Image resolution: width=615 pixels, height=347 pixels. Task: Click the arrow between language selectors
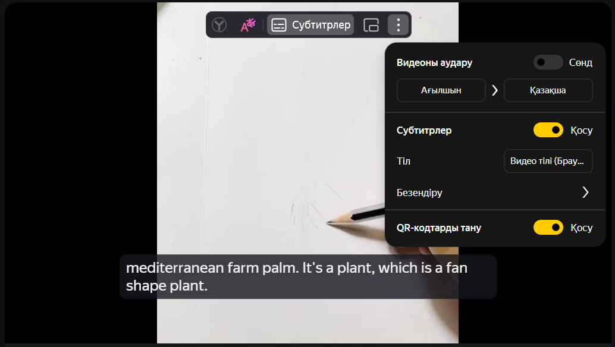tap(495, 90)
